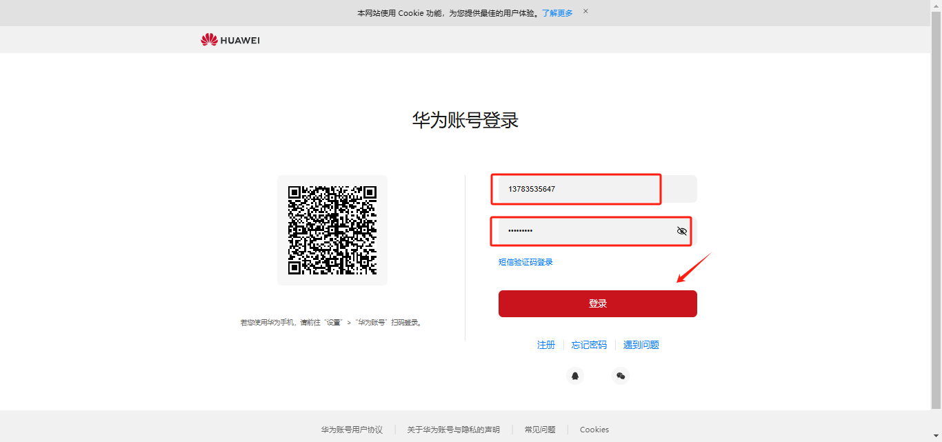Open the 了解更多 cookie link
The width and height of the screenshot is (942, 442).
coord(557,13)
